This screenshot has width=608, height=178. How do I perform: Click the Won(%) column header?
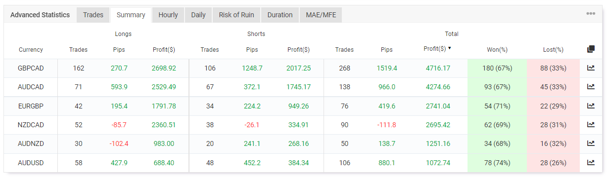(497, 50)
